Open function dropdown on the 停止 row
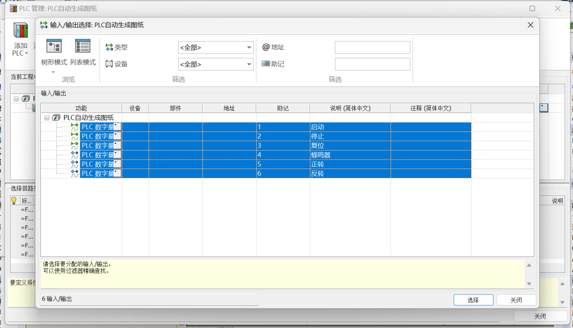Viewport: 573px width, 328px height. coord(117,136)
